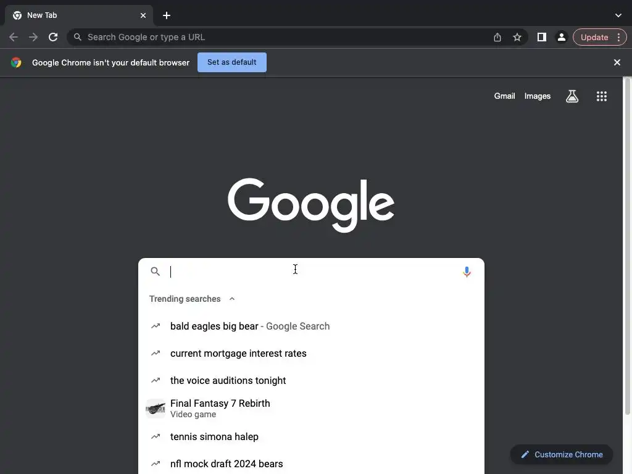Click the magnifier icon in the search box
Viewport: 632px width, 474px height.
tap(155, 272)
